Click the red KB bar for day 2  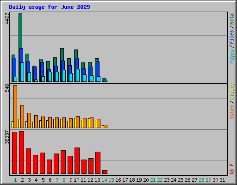tap(22, 153)
